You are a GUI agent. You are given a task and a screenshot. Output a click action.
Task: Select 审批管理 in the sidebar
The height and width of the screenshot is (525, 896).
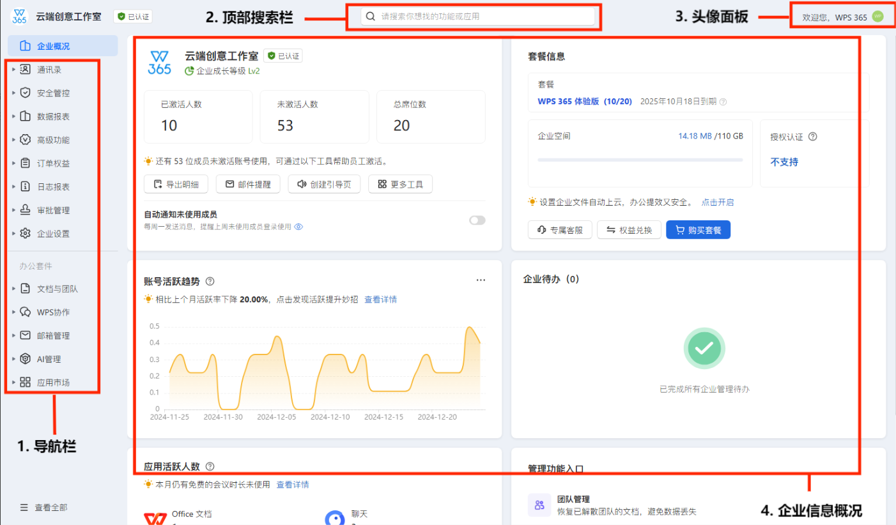click(47, 209)
